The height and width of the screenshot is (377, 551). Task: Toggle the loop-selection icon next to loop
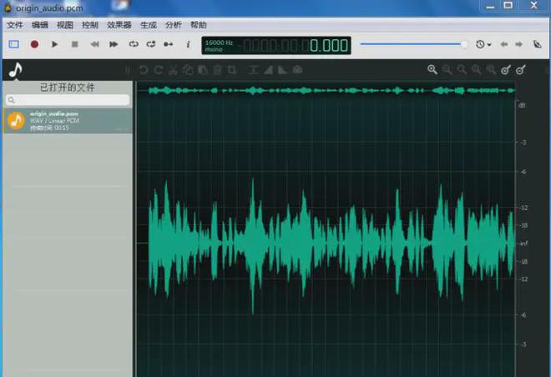[151, 44]
